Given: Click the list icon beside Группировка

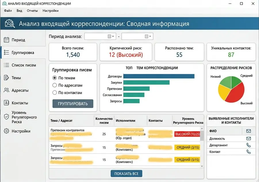Looking at the screenshot, I should 6,53.
